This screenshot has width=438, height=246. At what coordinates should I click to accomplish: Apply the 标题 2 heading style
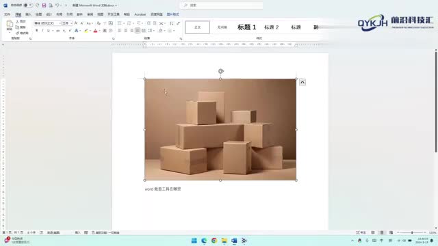click(271, 27)
